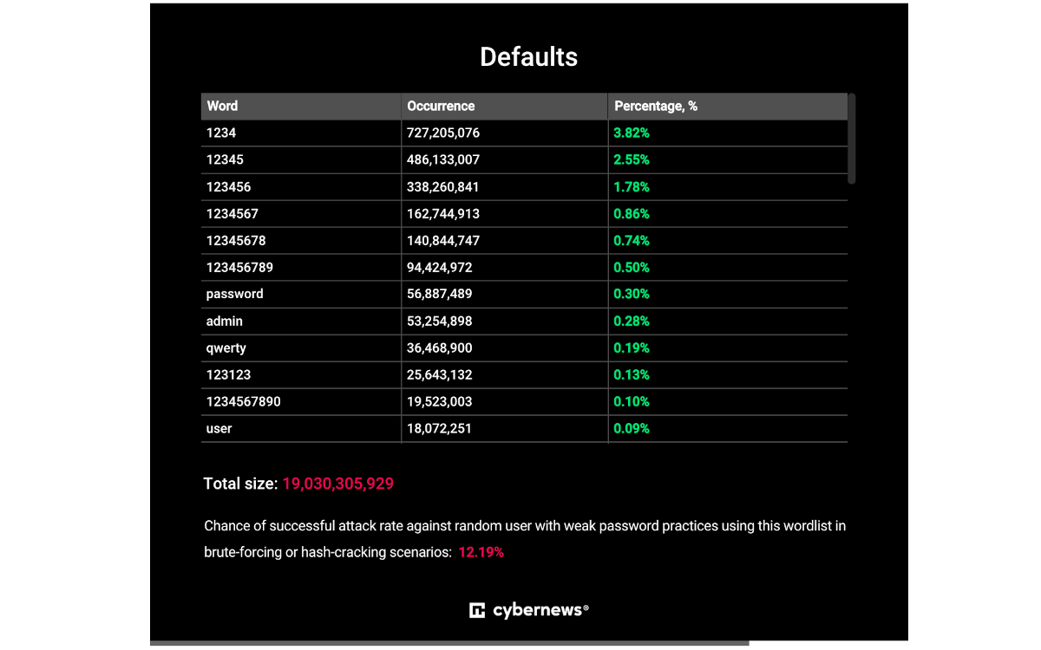The height and width of the screenshot is (650, 1041).
Task: Click the horizontal scrollbar at bottom
Action: (x=449, y=643)
